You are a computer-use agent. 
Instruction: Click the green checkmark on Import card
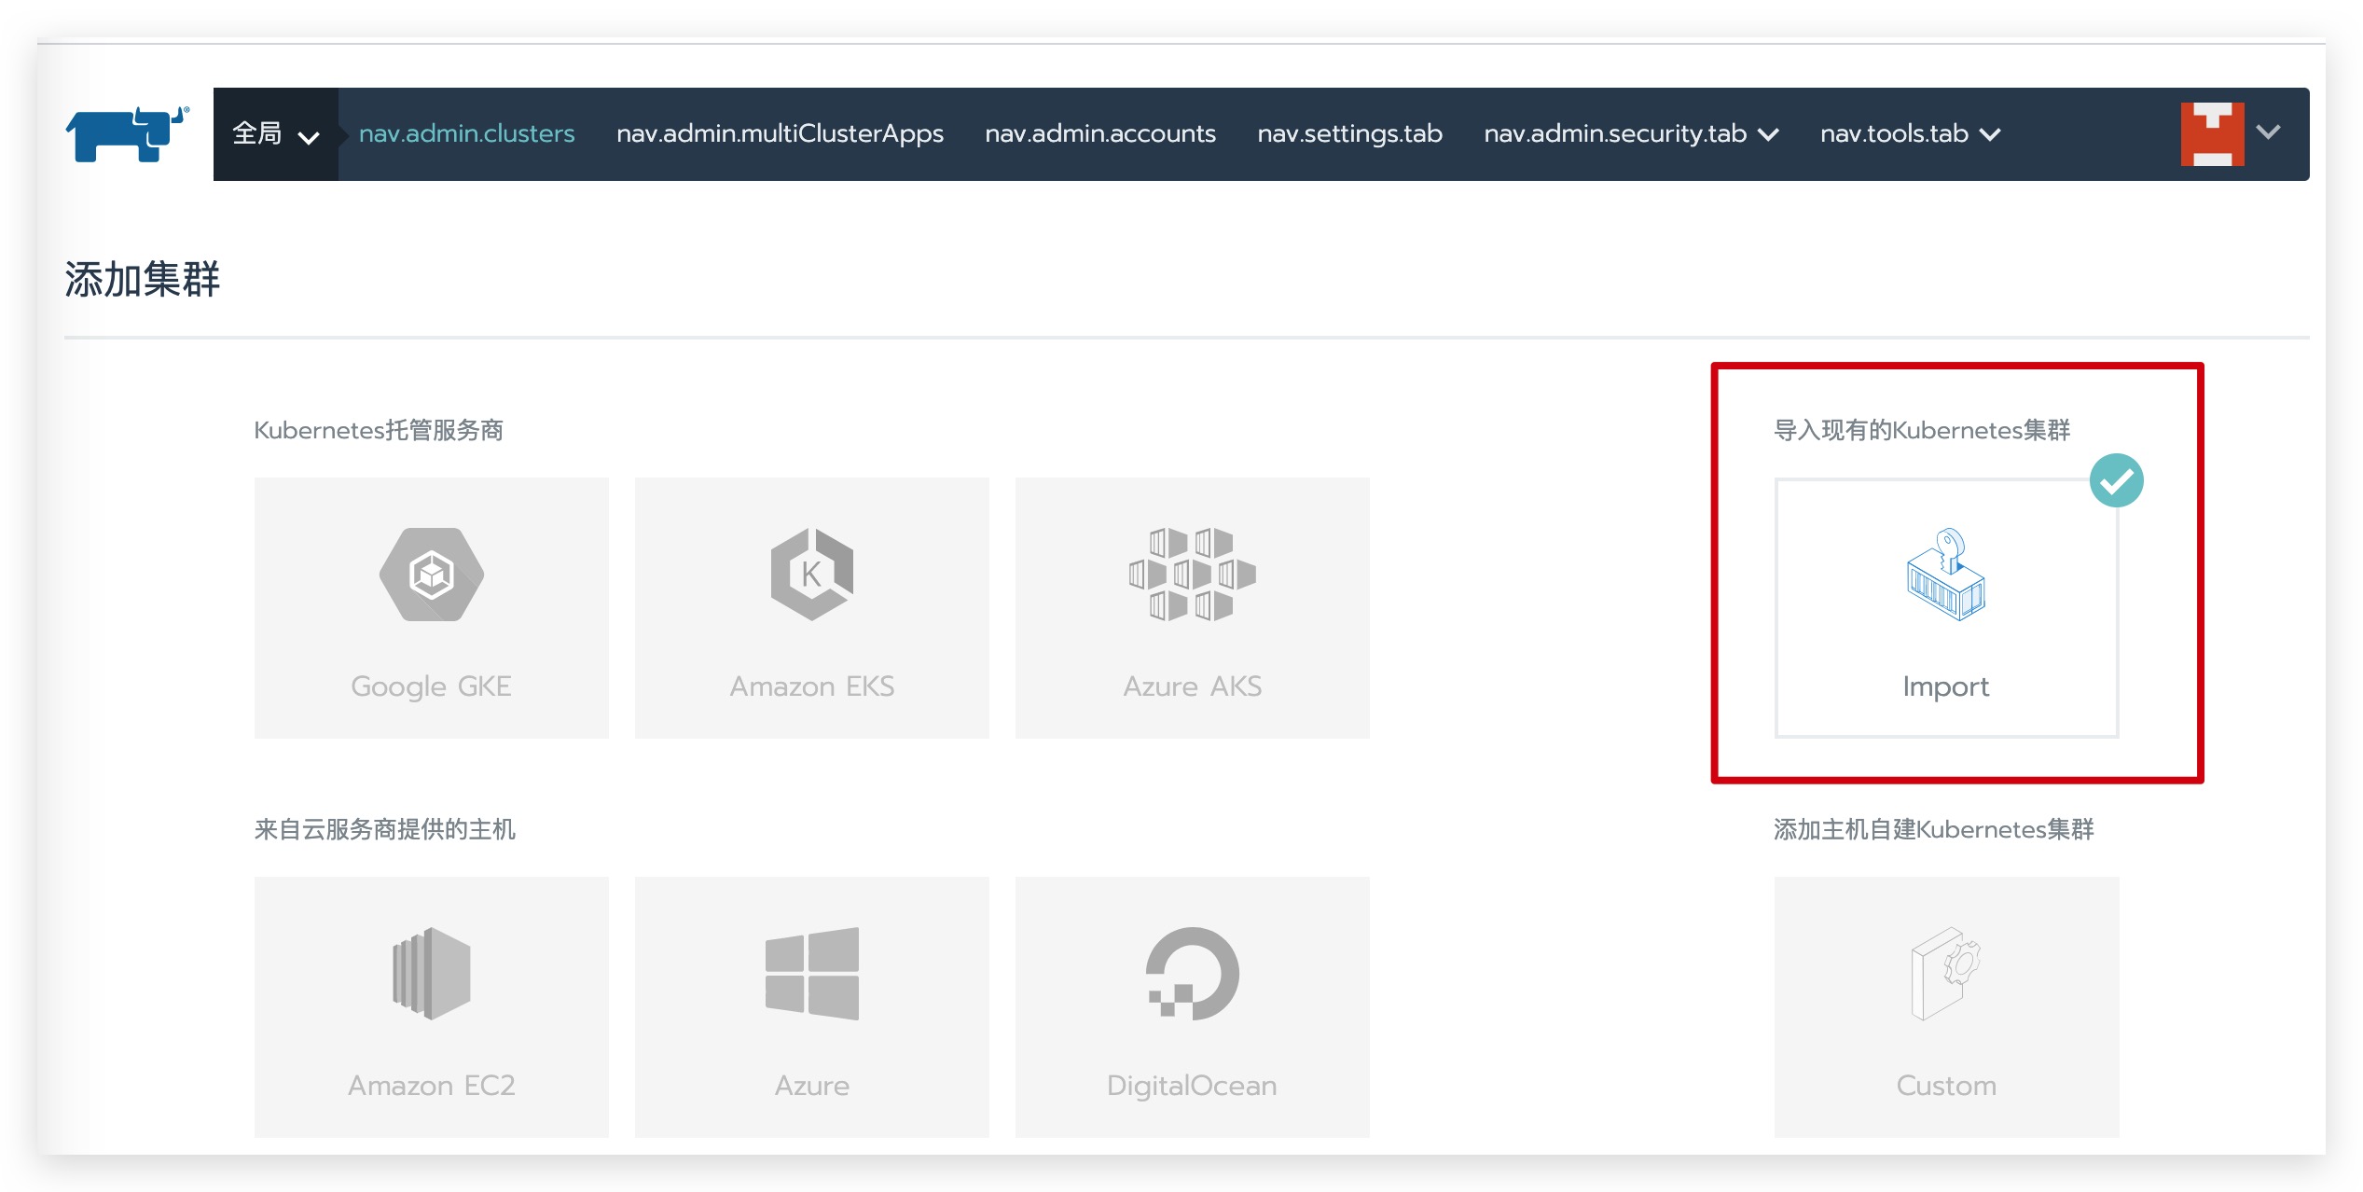pos(2116,480)
